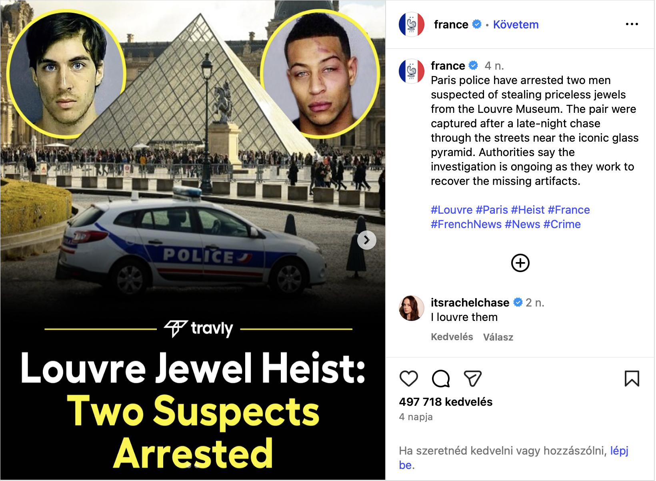Viewport: 656px width, 481px height.
Task: Click the Követem follow button
Action: click(x=516, y=25)
